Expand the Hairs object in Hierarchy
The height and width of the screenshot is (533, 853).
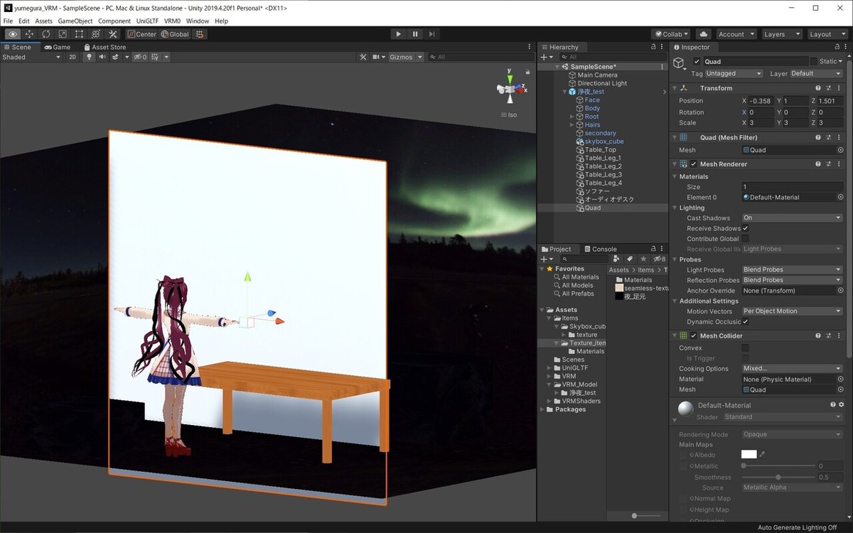pos(572,125)
